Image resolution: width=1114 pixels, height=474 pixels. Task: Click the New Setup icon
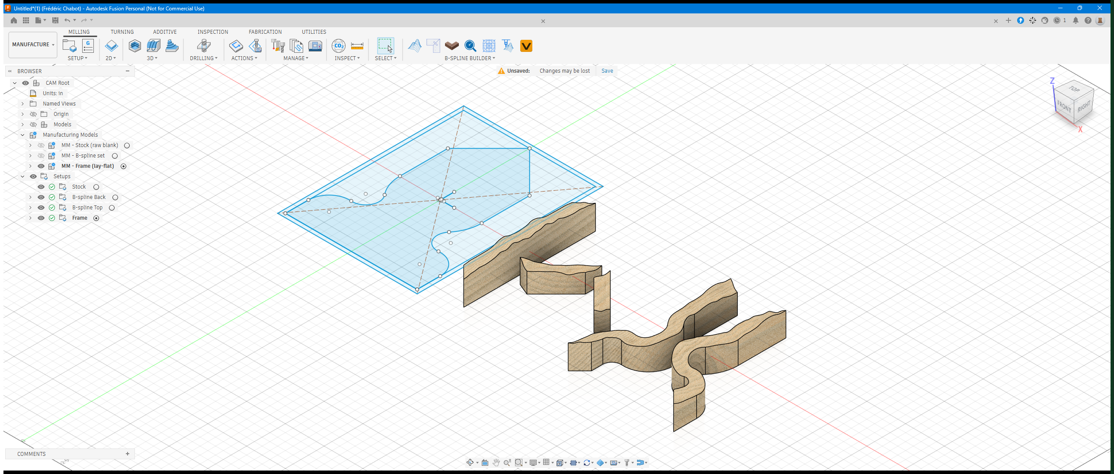[69, 46]
